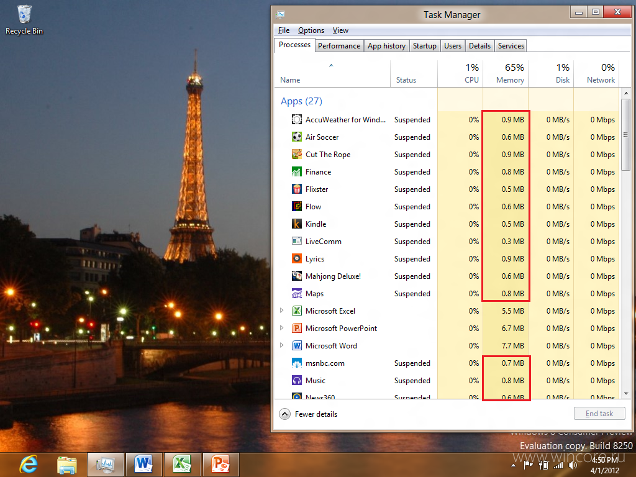Switch to Word on the taskbar
This screenshot has width=636, height=477.
143,465
